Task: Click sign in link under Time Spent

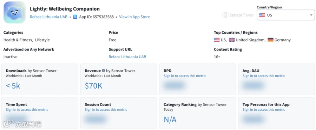Action: pos(27,110)
